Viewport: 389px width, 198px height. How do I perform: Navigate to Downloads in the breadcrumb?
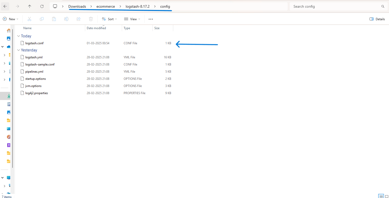click(77, 6)
